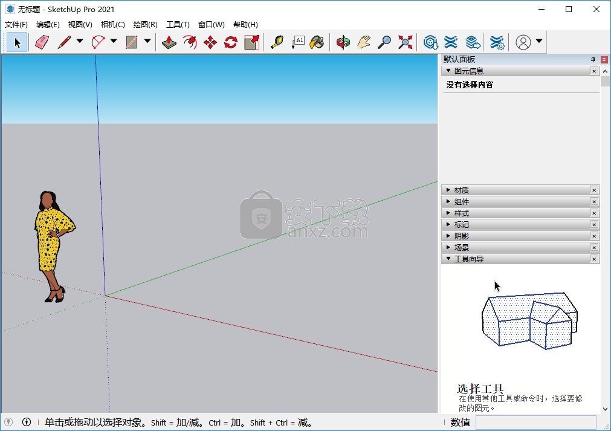Open the Extension Warehouse icon

coord(451,42)
